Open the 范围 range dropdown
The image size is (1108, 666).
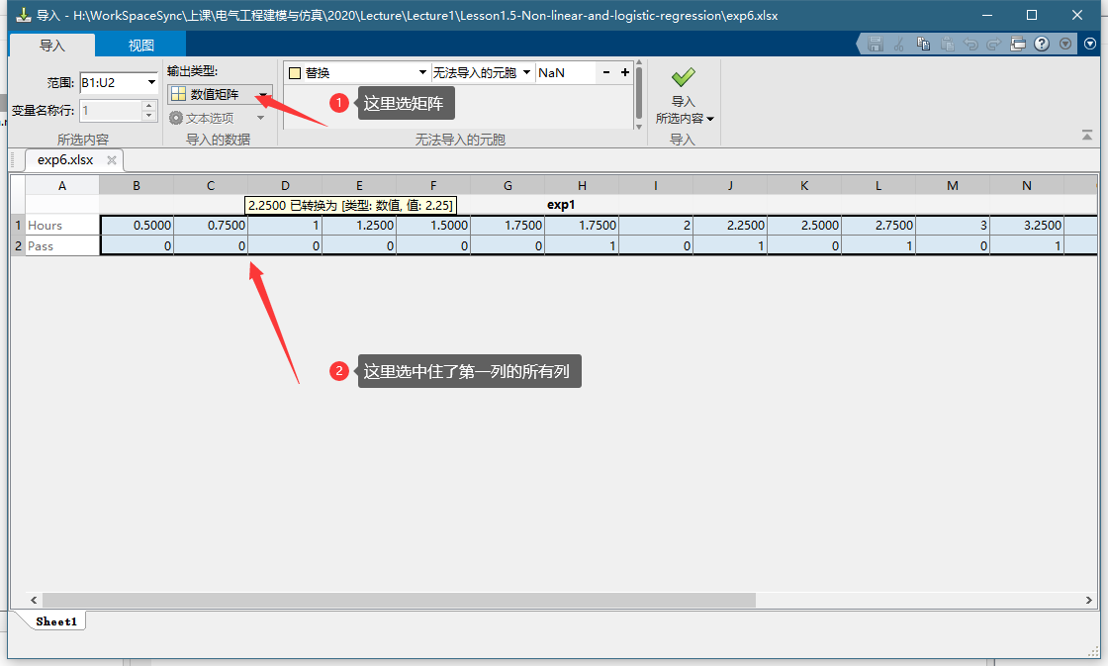pos(150,83)
